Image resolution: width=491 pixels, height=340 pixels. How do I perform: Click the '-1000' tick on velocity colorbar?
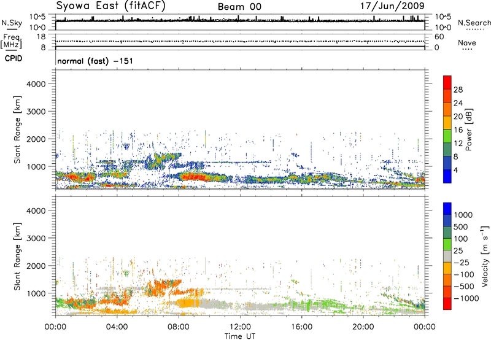466,298
